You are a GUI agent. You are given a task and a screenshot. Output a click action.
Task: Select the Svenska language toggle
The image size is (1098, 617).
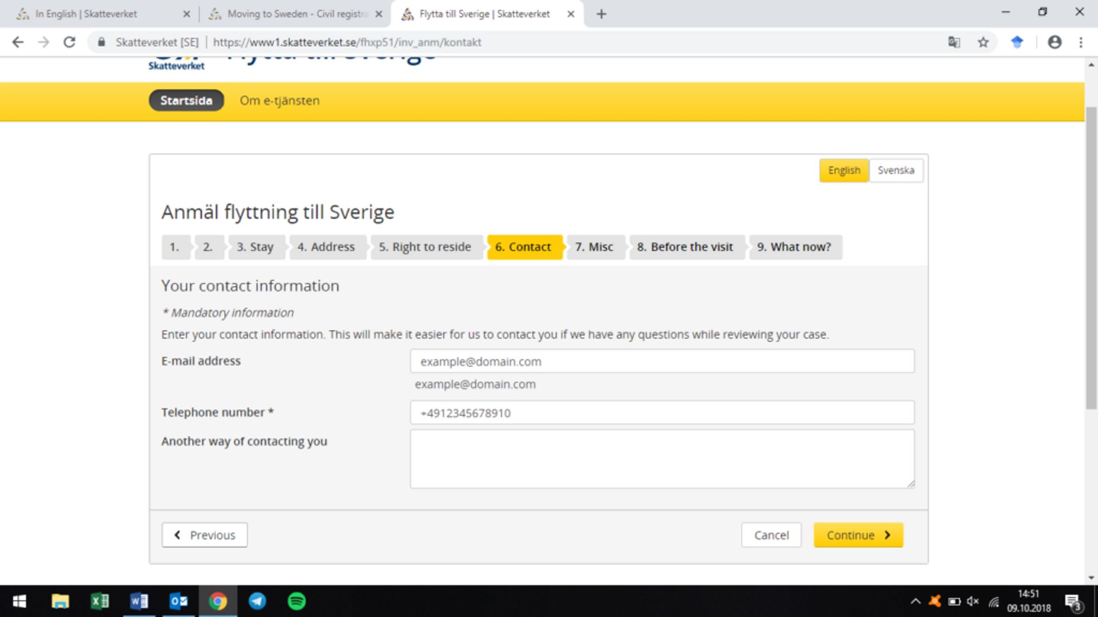click(x=896, y=170)
